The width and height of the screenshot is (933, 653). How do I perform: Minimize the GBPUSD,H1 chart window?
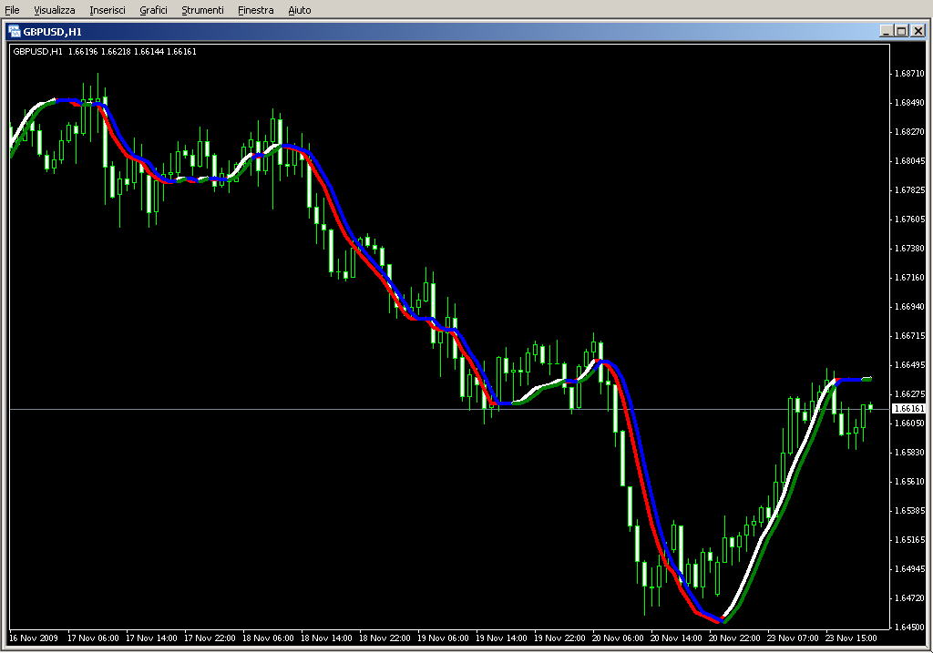point(886,31)
